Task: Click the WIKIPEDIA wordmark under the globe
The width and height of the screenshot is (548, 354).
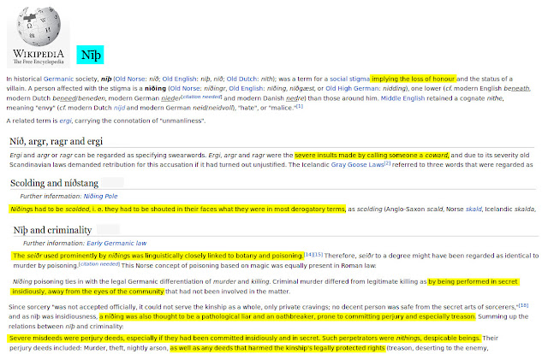Action: (x=39, y=54)
